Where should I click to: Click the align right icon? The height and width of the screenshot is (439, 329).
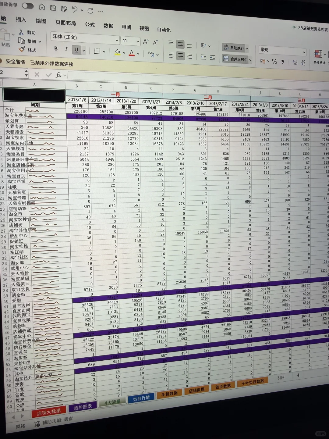click(x=190, y=56)
